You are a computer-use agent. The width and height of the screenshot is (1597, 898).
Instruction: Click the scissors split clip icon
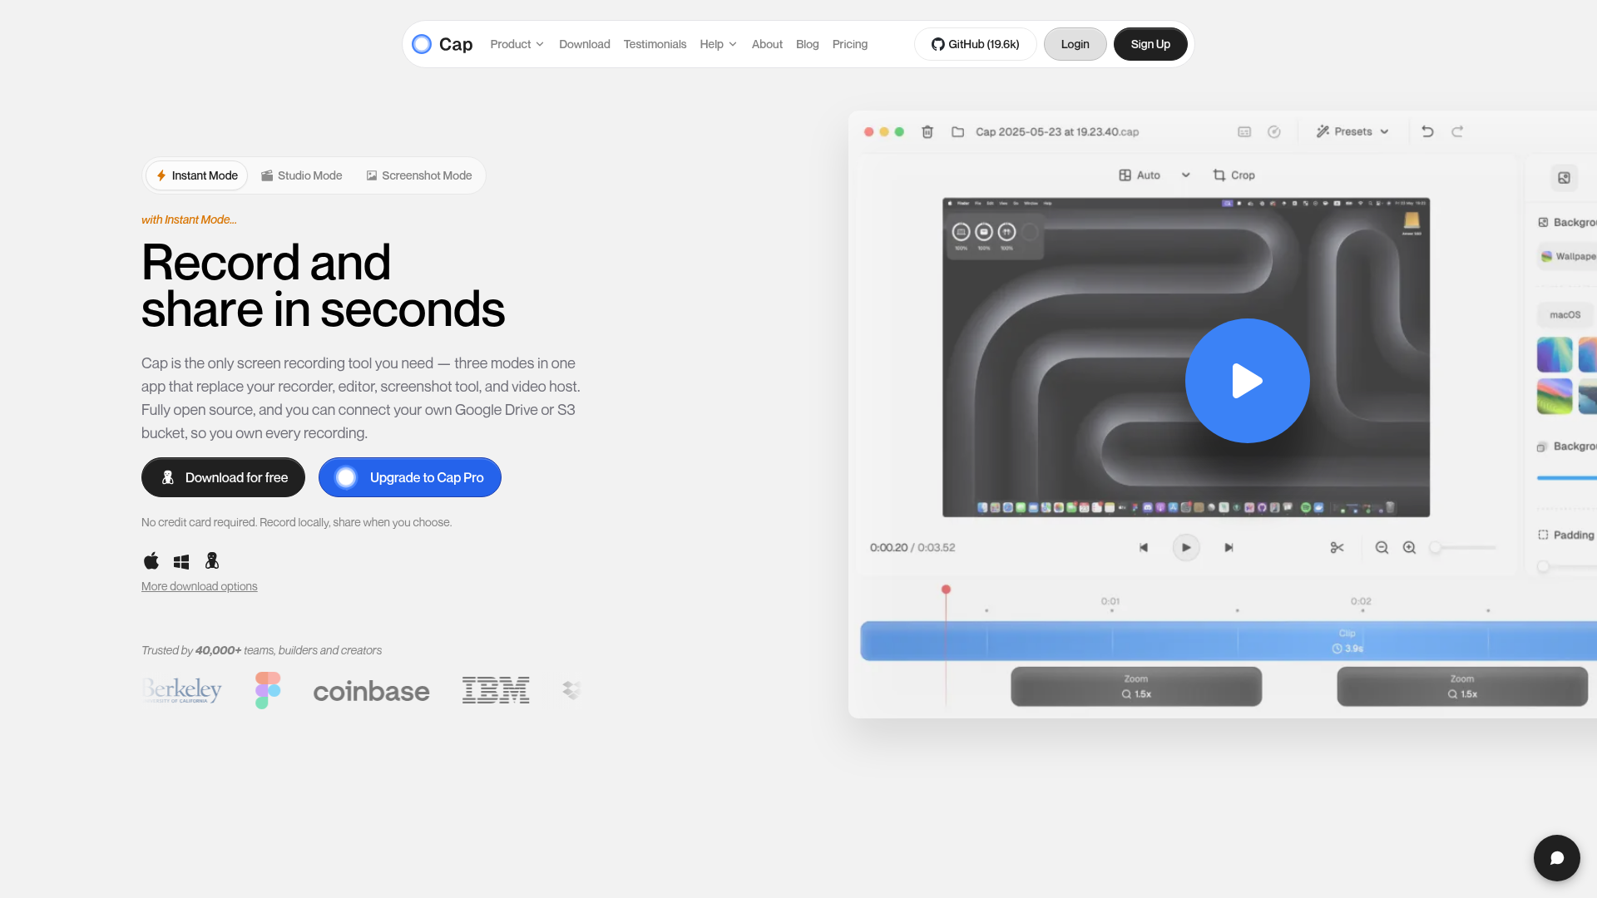point(1337,547)
